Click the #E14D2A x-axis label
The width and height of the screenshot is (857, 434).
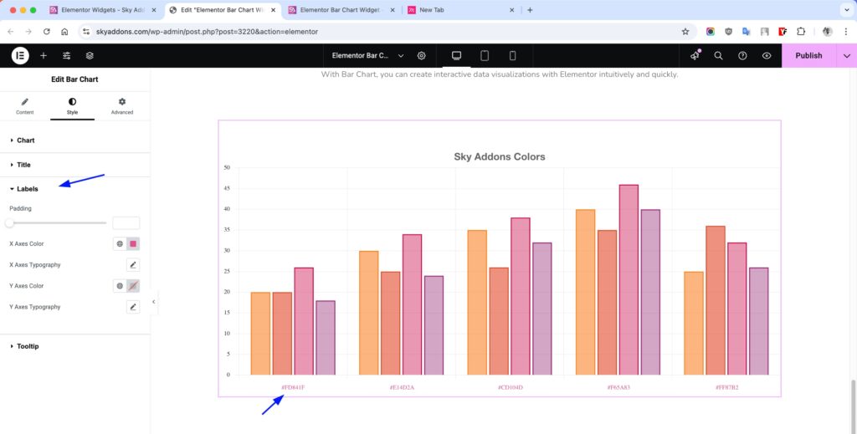(x=402, y=388)
